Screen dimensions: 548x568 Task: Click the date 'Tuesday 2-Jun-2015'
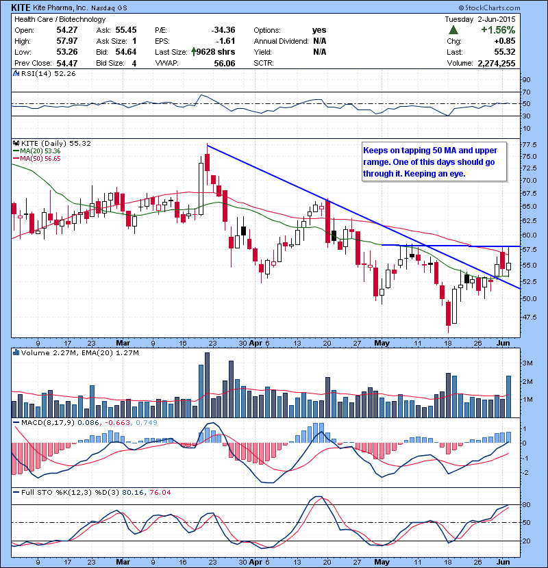[x=480, y=19]
